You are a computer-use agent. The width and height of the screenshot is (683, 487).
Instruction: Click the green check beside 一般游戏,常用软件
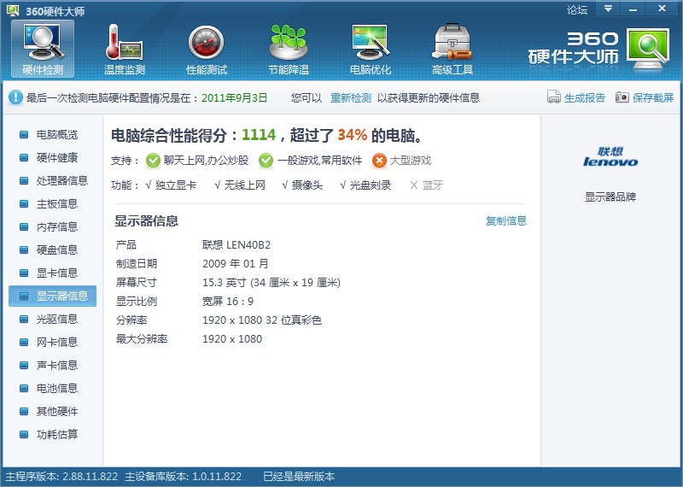coord(266,161)
